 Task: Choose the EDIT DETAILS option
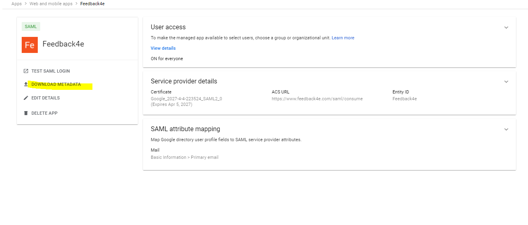[x=45, y=98]
